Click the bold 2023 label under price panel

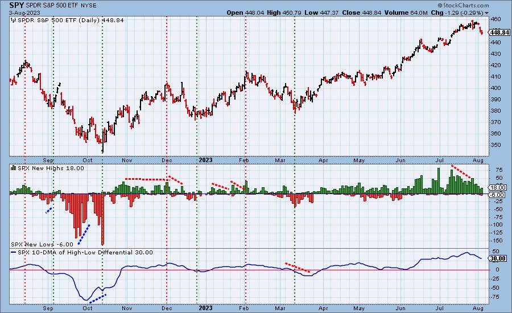pos(206,160)
